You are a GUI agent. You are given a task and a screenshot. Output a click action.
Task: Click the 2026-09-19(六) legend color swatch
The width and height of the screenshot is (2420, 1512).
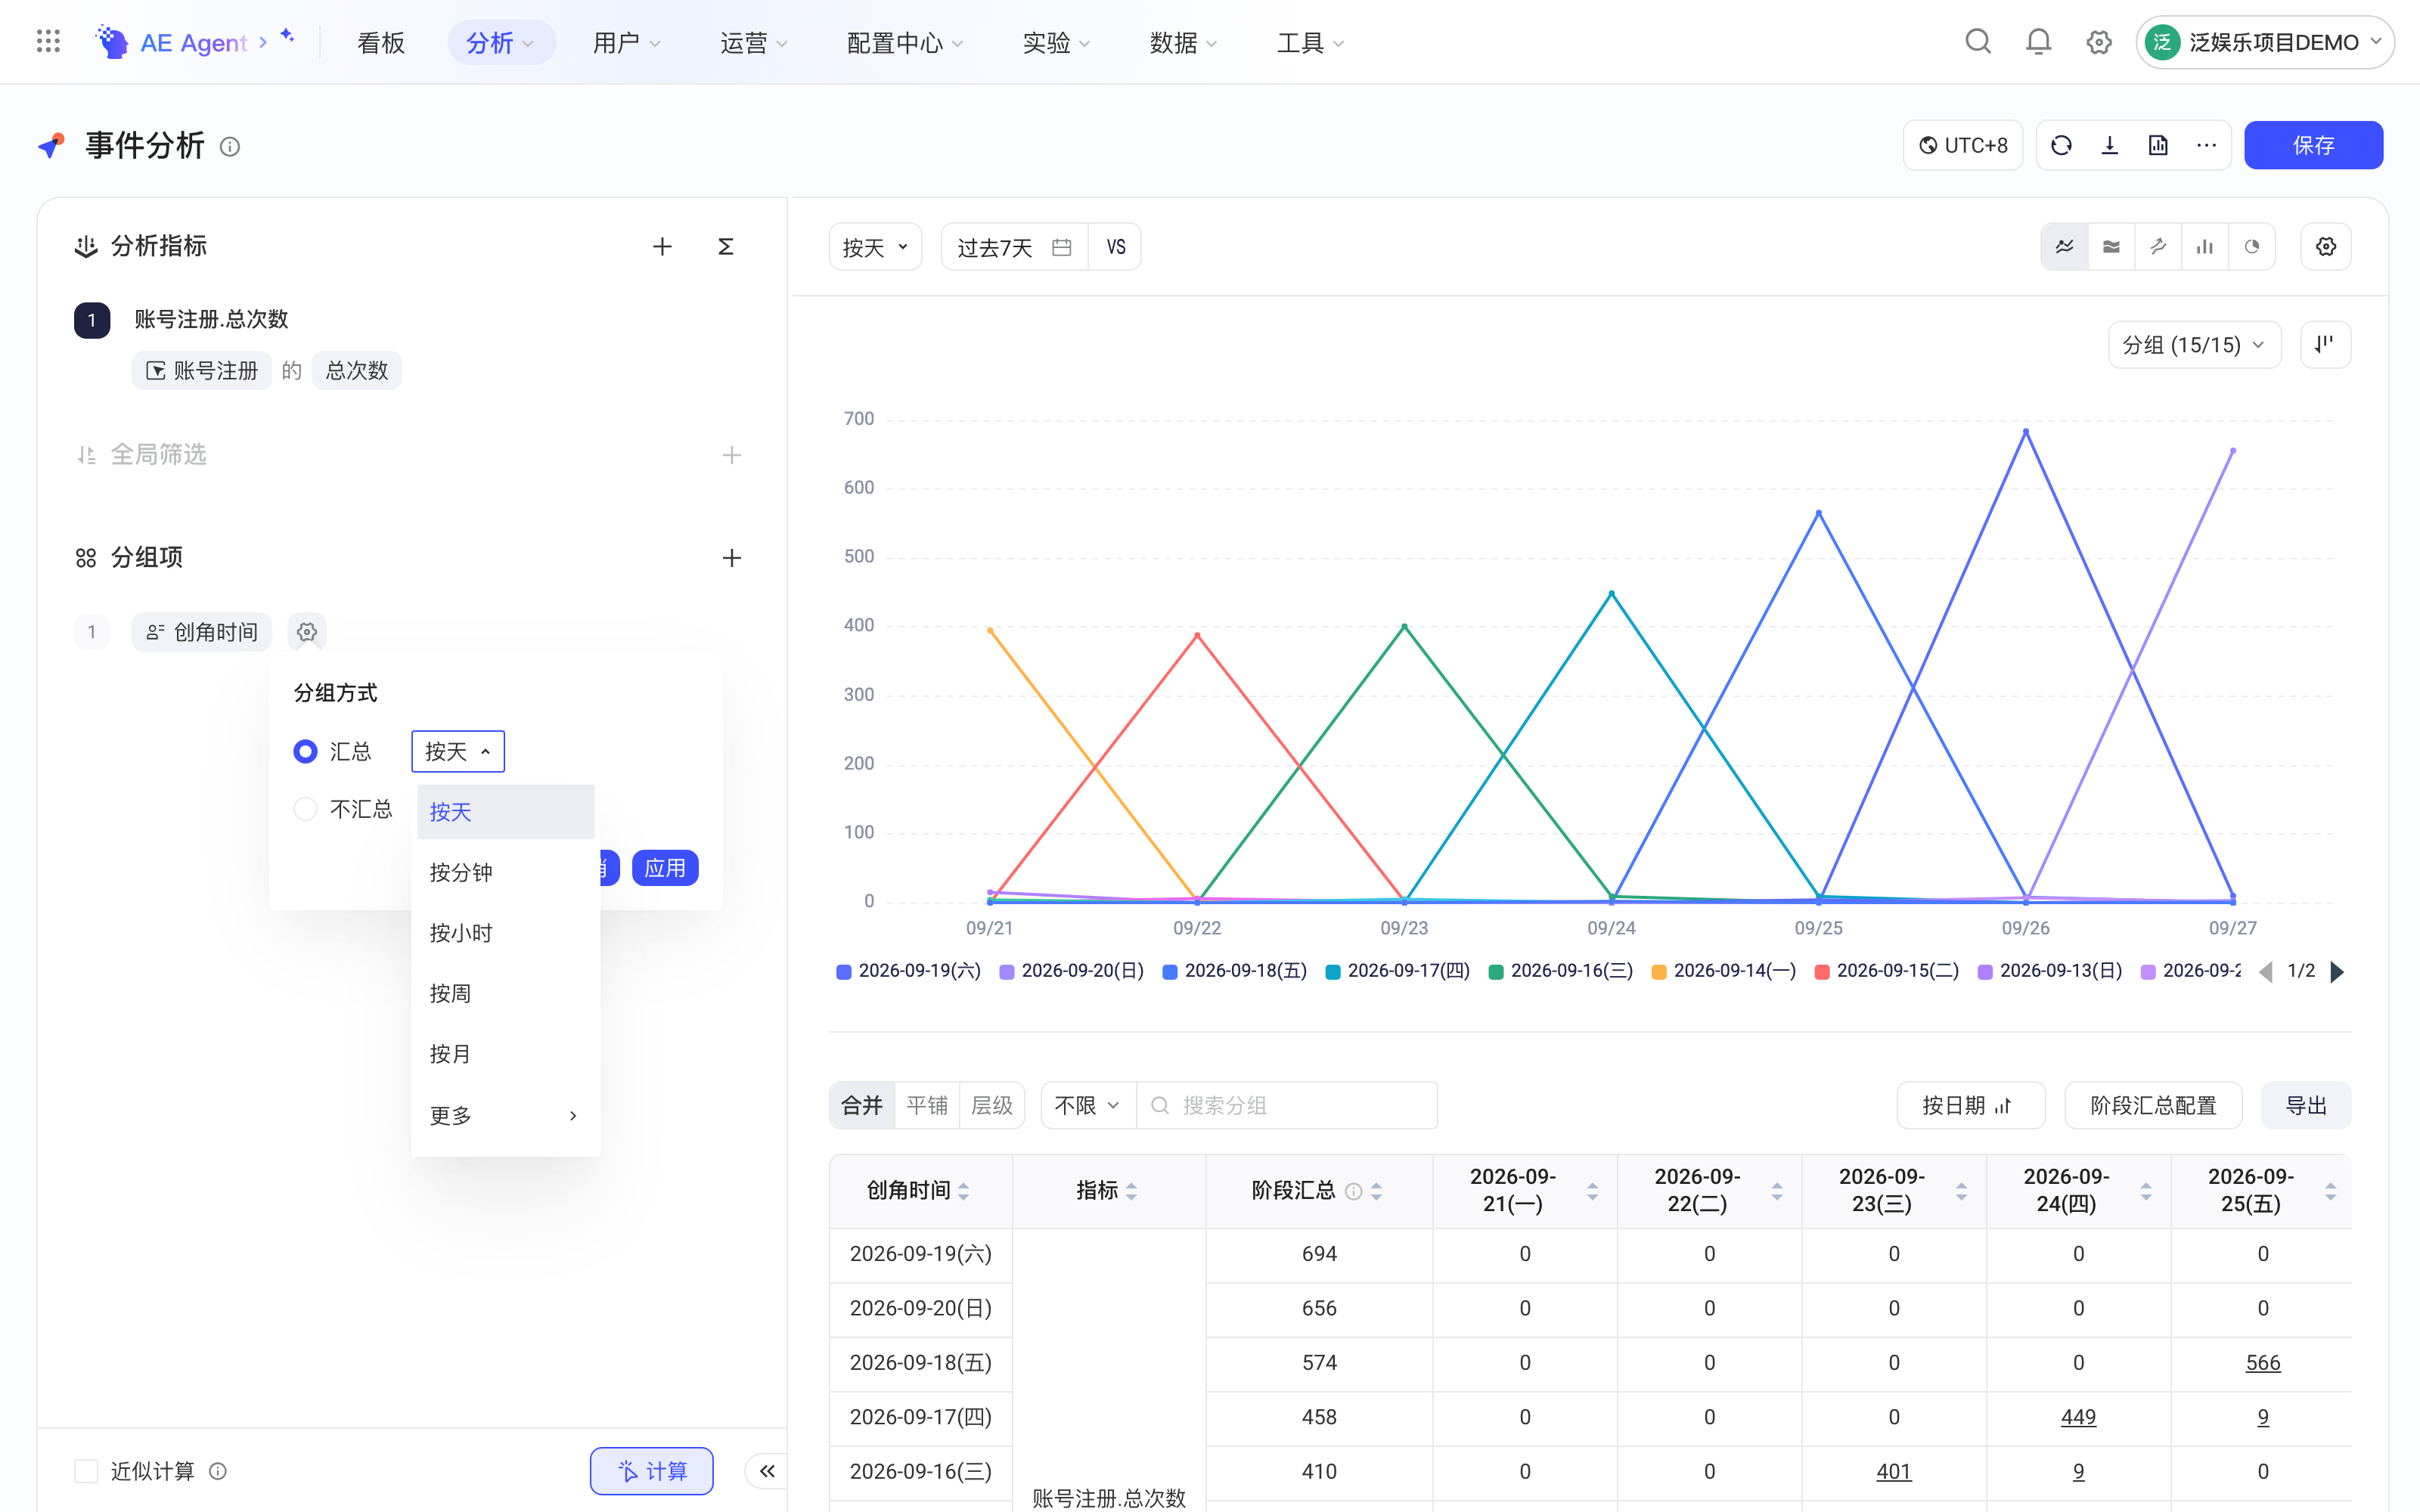coord(844,972)
